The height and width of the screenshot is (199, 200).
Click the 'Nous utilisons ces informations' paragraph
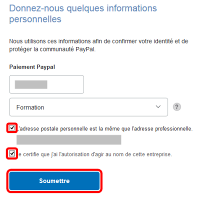(x=98, y=45)
